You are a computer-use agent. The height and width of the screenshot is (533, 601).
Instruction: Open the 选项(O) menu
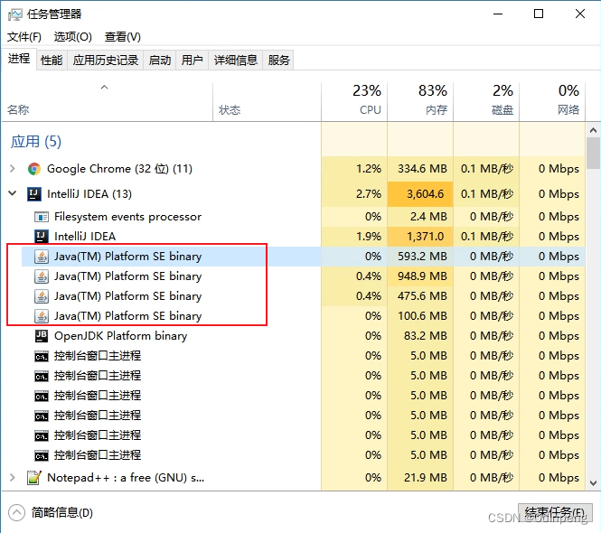[x=73, y=37]
